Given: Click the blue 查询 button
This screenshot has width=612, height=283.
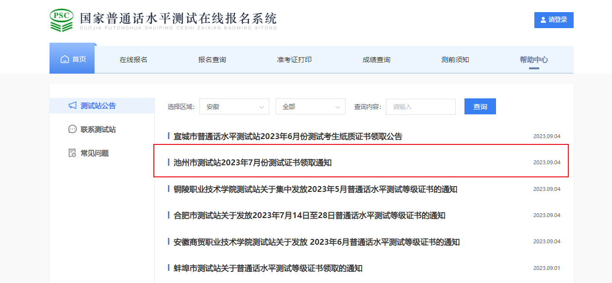Looking at the screenshot, I should coord(480,107).
